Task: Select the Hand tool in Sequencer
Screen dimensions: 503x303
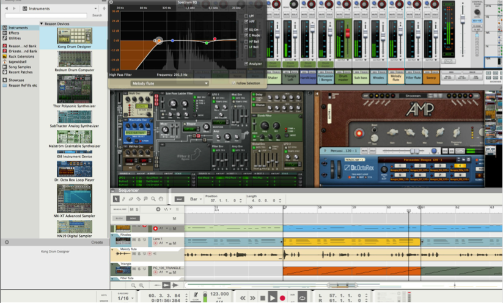Action: (161, 199)
